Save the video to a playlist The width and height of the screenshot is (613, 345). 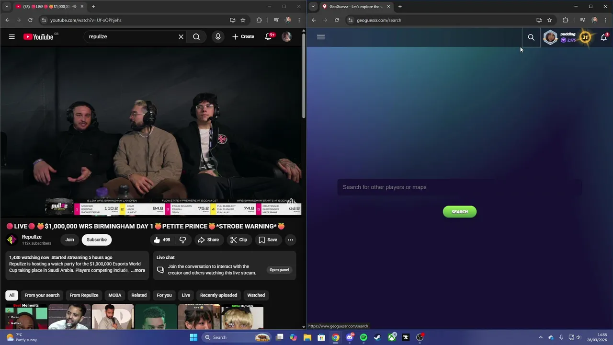268,240
